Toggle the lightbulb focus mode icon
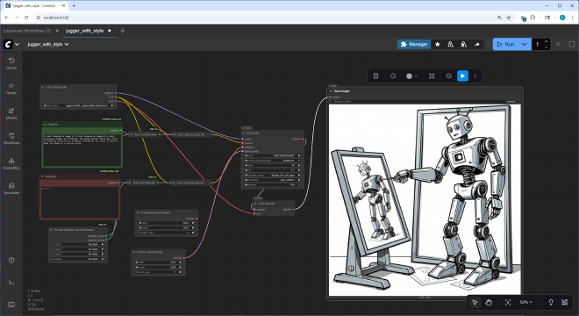This screenshot has width=579, height=316. [551, 302]
